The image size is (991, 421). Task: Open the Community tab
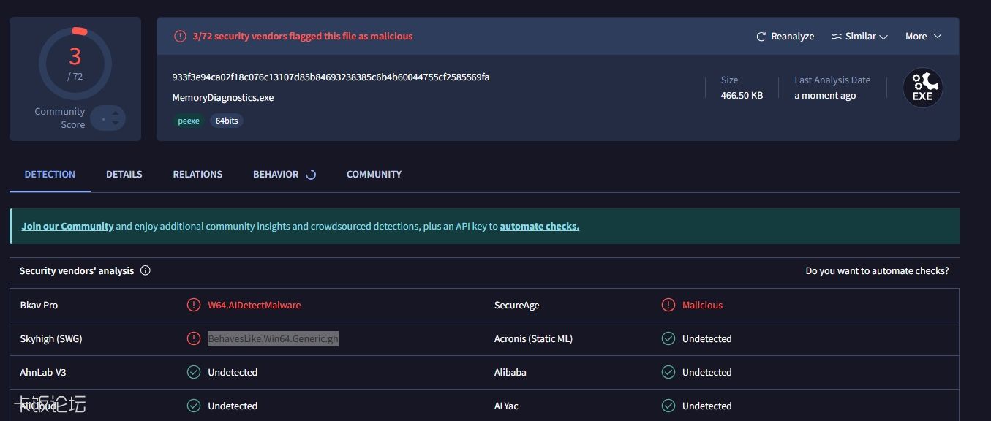coord(374,174)
